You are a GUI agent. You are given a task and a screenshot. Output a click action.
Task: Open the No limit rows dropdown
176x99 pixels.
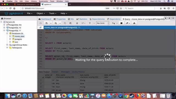click(103, 23)
